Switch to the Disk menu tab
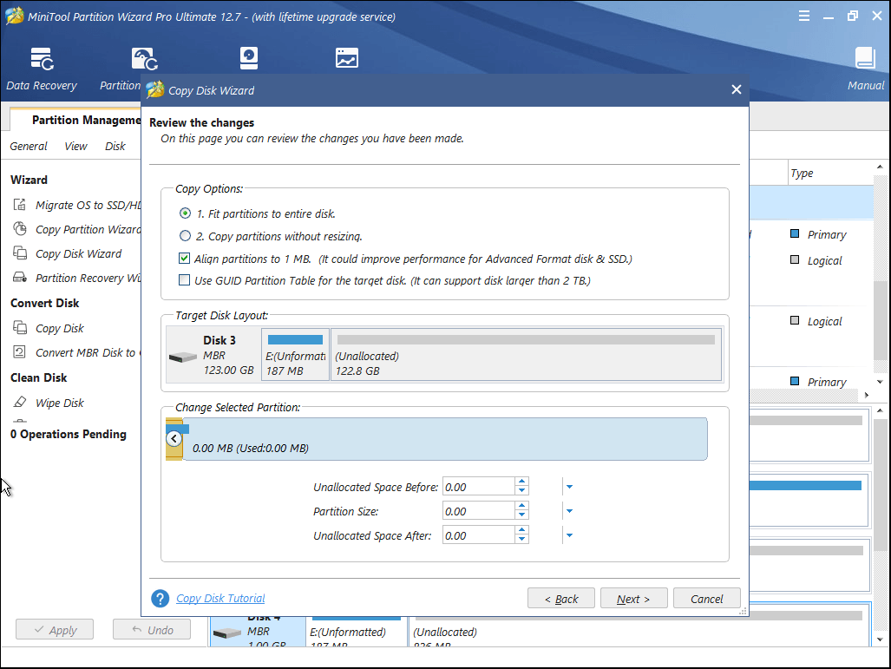Viewport: 891px width, 669px height. tap(114, 146)
